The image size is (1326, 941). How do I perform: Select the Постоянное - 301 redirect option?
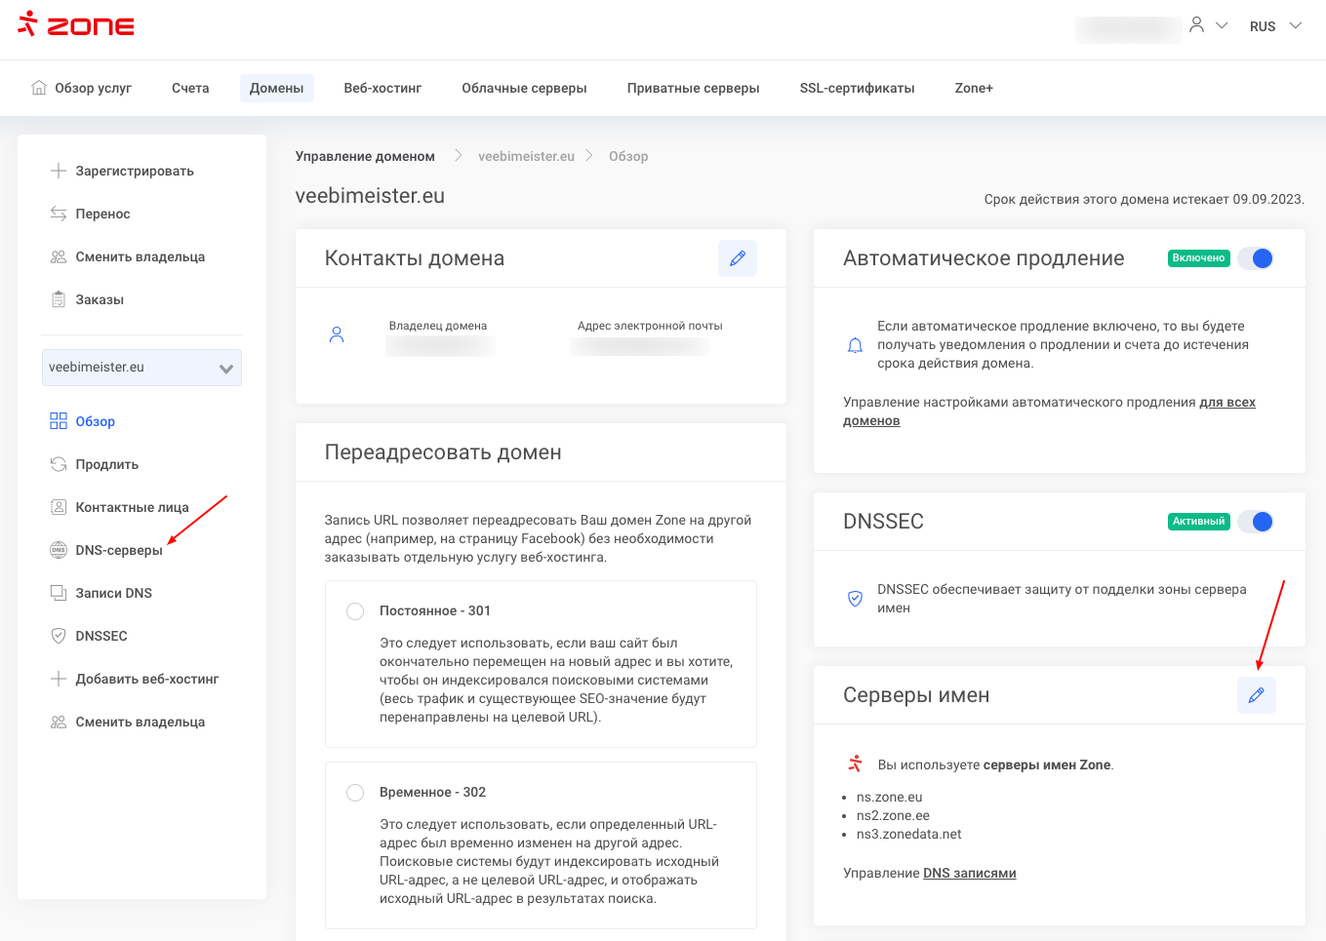(x=355, y=611)
